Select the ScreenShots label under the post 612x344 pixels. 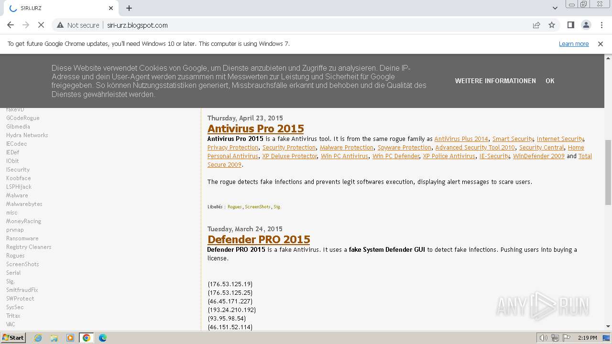point(258,207)
